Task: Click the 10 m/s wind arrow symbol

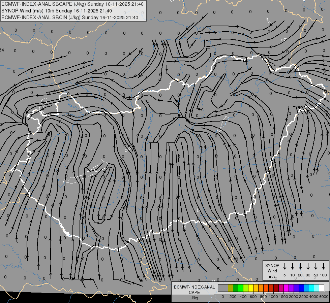Action: [x=293, y=266]
